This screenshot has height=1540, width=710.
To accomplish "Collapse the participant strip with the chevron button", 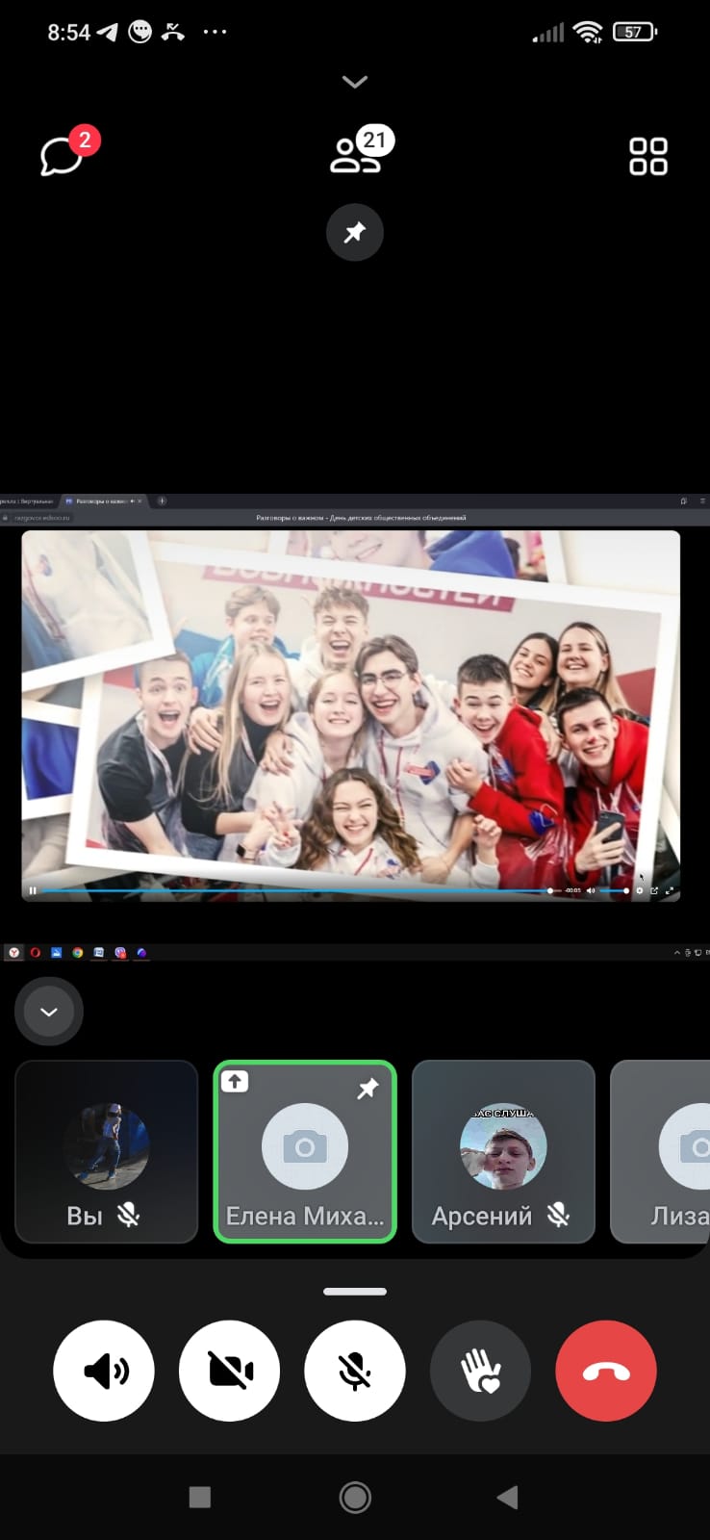I will tap(49, 1012).
